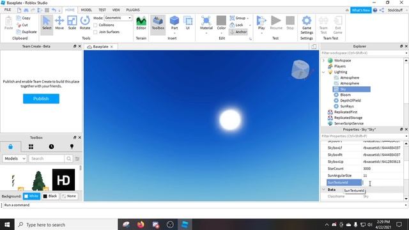
Task: Open the Color picker in ribbon
Action: point(221,23)
